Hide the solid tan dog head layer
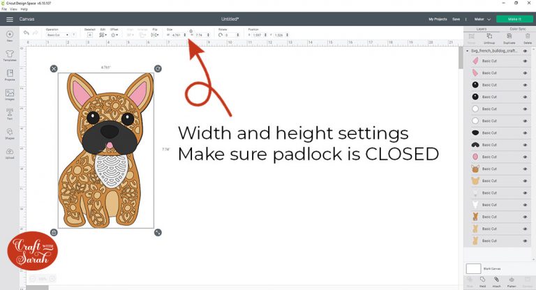Image resolution: width=536 pixels, height=290 pixels. (525, 181)
